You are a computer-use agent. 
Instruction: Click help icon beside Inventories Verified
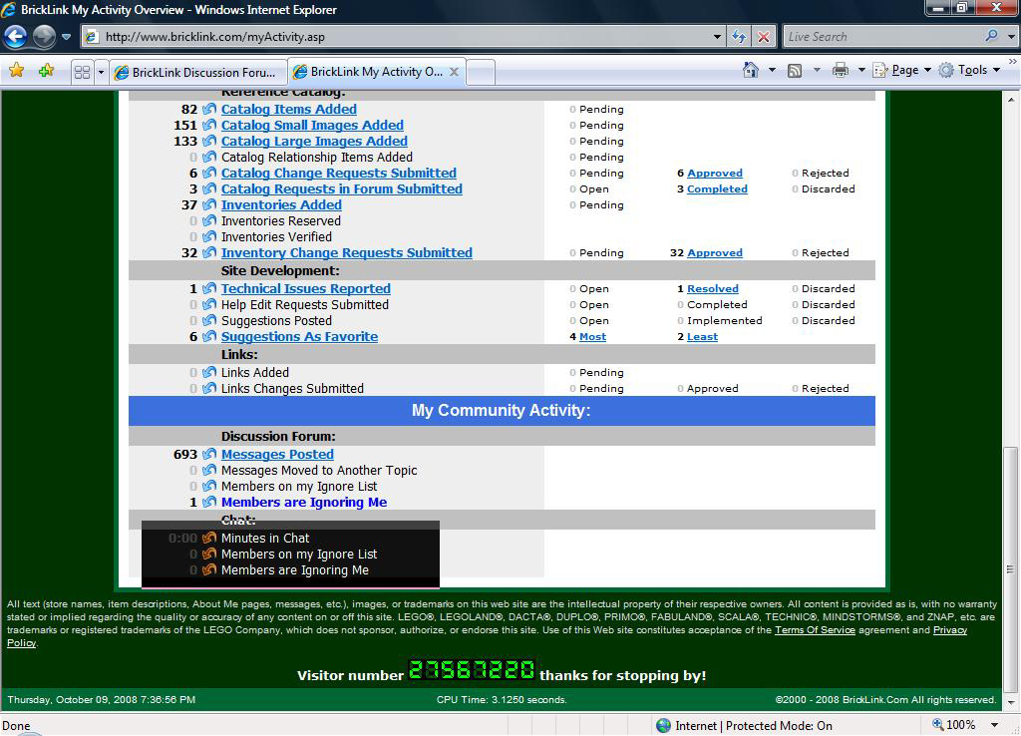(209, 236)
